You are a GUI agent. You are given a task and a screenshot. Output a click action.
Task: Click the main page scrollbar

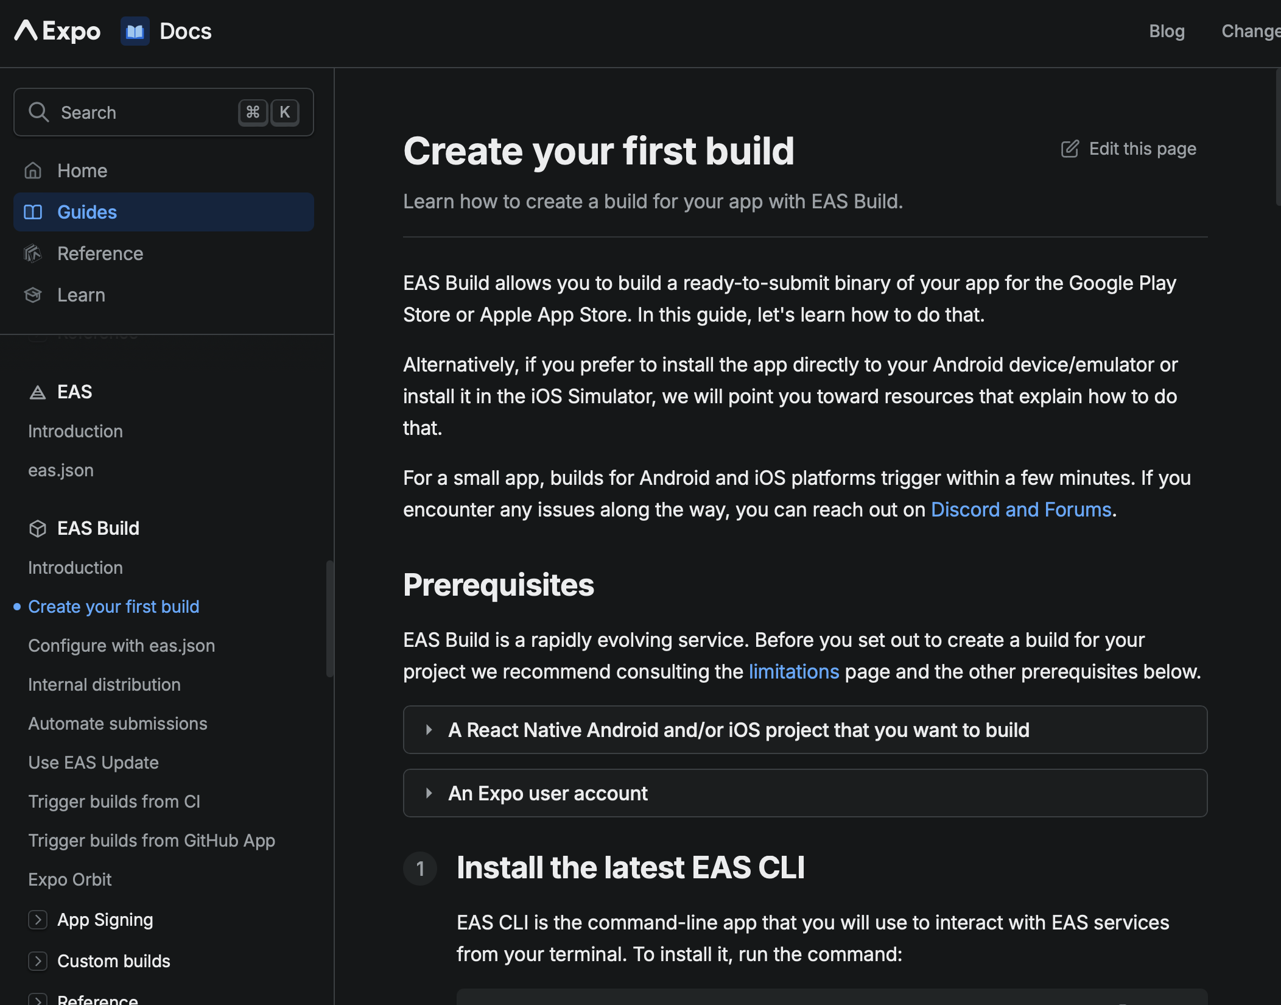(1277, 137)
